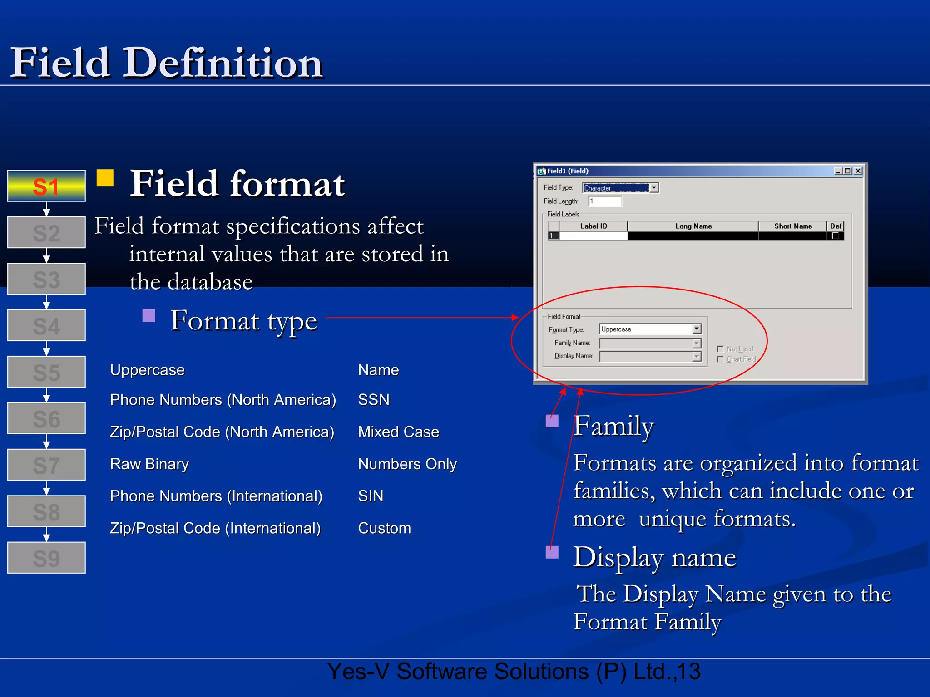
Task: Click the 'SIN' format entry
Action: 371,496
